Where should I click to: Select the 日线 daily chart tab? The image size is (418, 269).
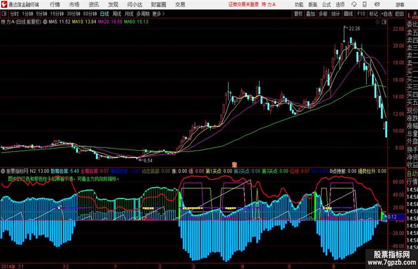[104, 14]
